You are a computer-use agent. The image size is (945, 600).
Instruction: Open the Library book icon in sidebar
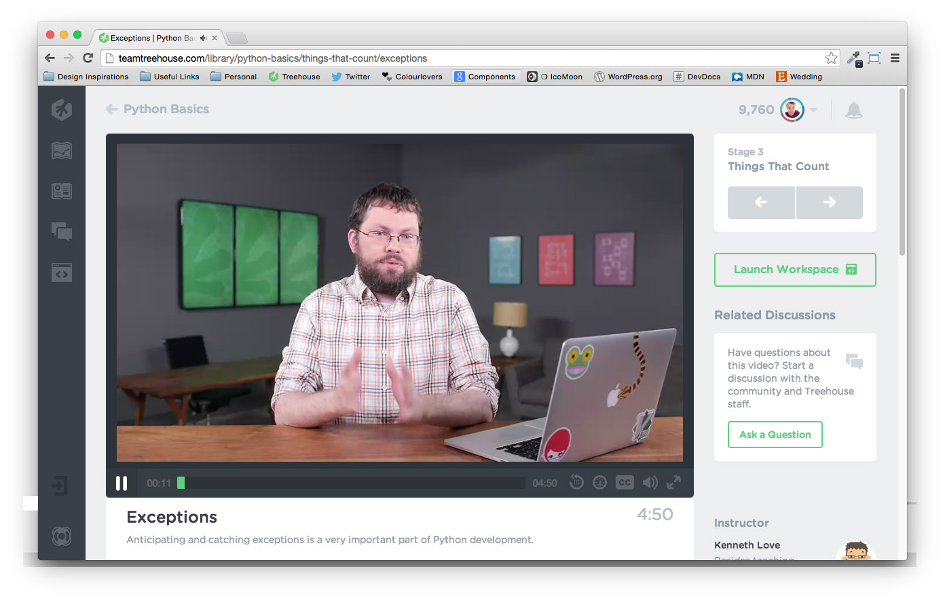[x=62, y=191]
